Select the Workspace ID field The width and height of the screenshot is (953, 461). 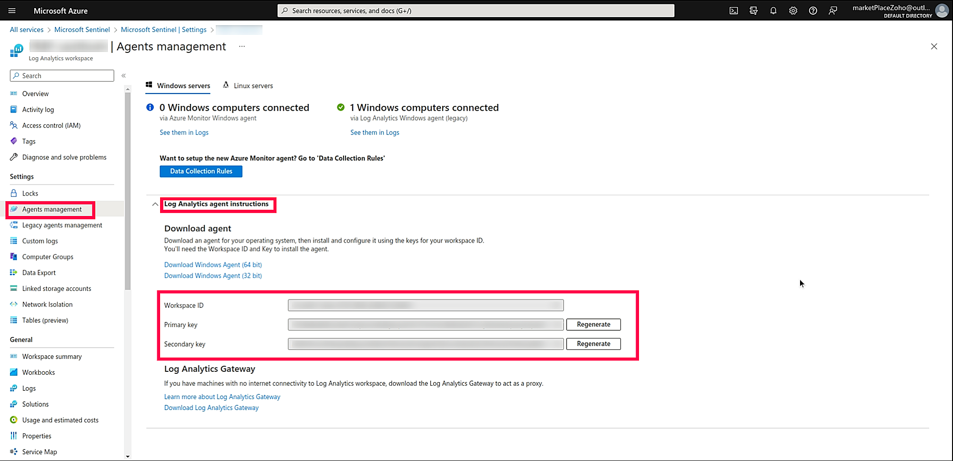pyautogui.click(x=426, y=305)
